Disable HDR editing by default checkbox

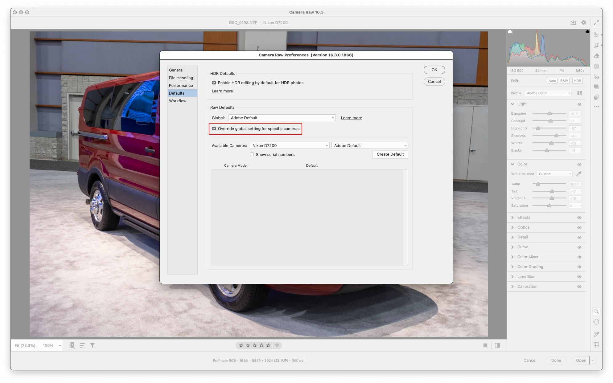coord(214,83)
